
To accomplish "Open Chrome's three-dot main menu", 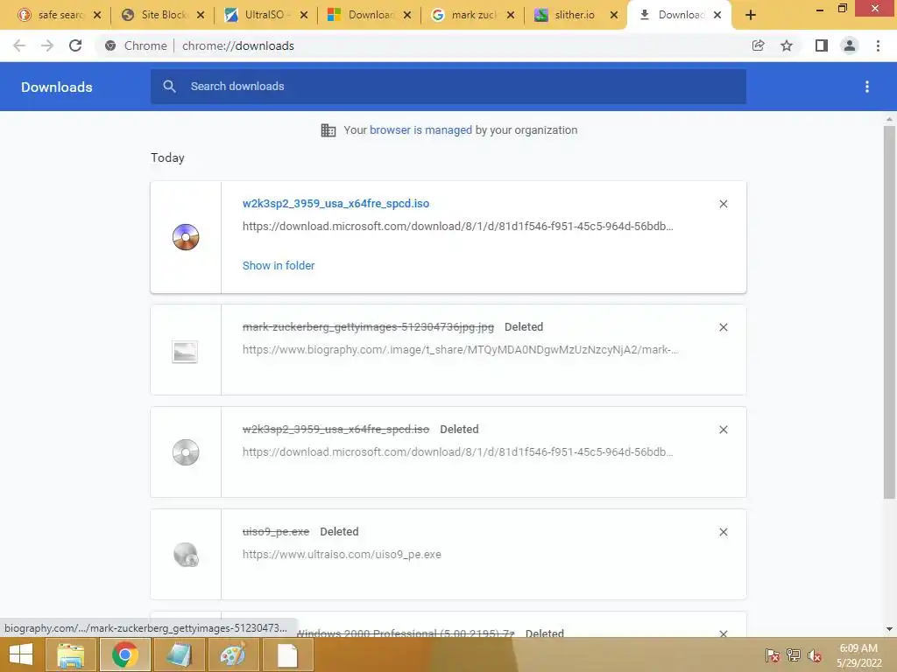I will point(878,45).
